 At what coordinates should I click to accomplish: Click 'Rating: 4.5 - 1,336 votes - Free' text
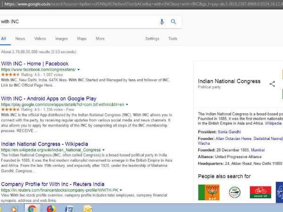click(x=48, y=110)
